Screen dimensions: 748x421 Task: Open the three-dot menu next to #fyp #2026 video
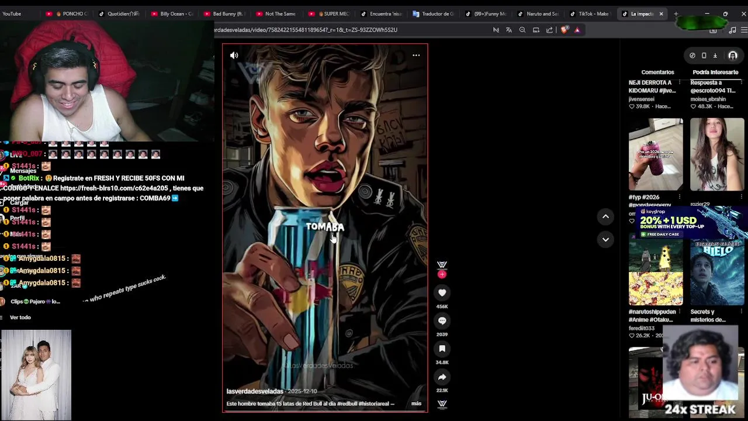coord(679,198)
